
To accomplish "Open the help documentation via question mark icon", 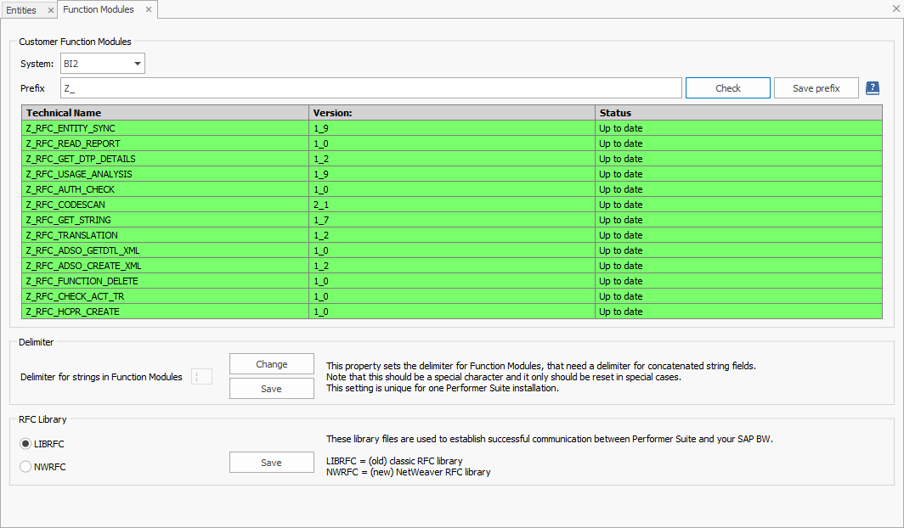I will (x=873, y=87).
